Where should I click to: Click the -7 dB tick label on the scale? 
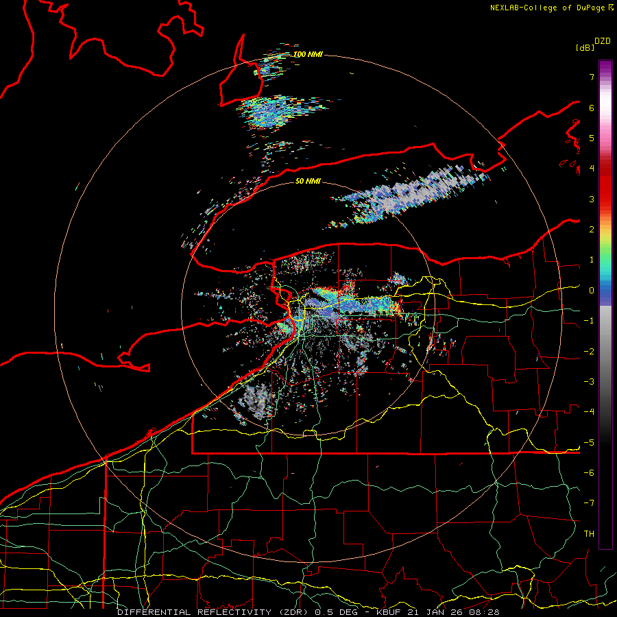pos(589,503)
